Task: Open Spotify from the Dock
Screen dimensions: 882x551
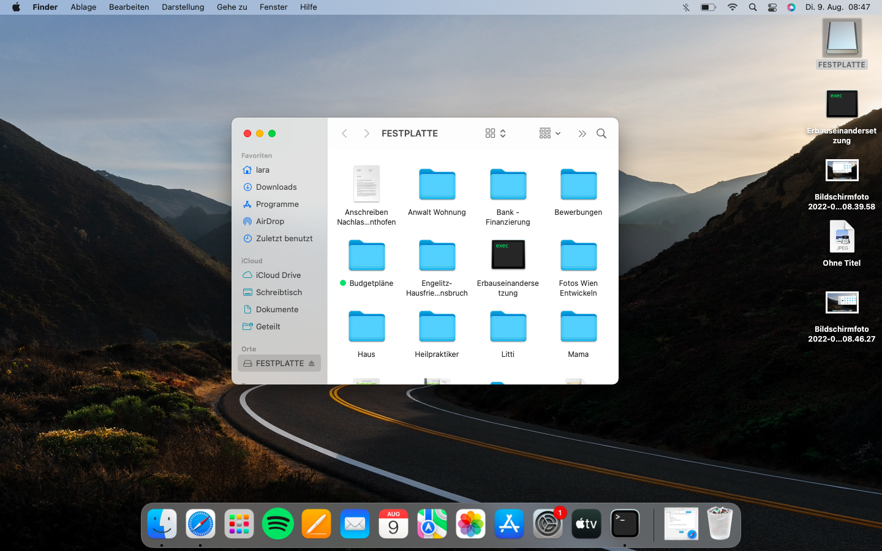Action: tap(277, 523)
